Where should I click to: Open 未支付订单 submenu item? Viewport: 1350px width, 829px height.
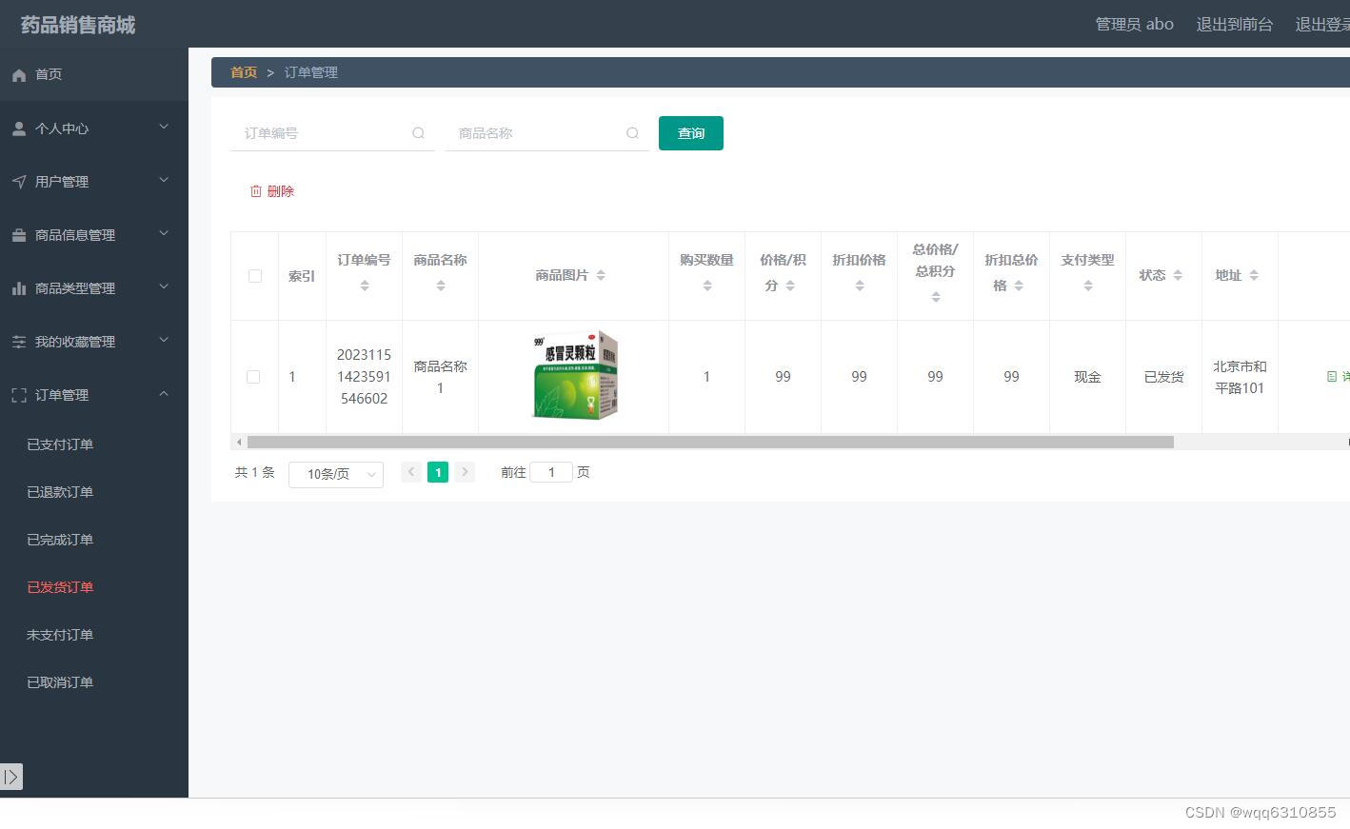60,635
